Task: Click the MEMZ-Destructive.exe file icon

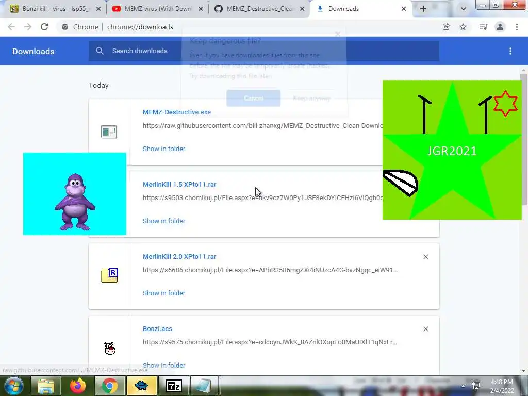Action: pos(109,131)
